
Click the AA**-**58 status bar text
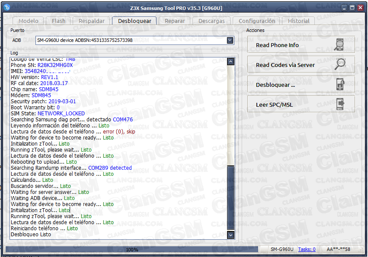tap(339, 249)
